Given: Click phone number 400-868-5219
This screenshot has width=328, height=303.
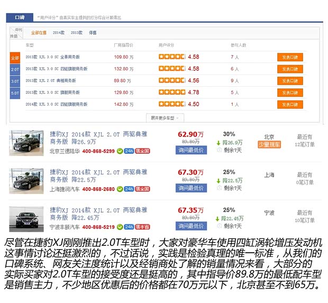Looking at the screenshot, I should coord(98,227).
